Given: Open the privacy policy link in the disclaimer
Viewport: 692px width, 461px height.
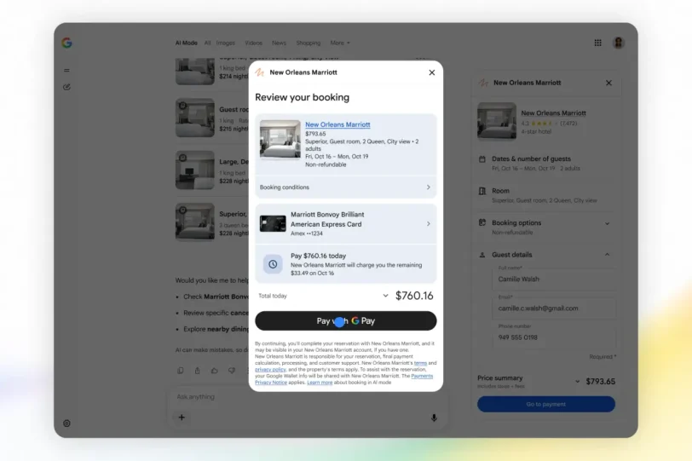Looking at the screenshot, I should point(270,369).
